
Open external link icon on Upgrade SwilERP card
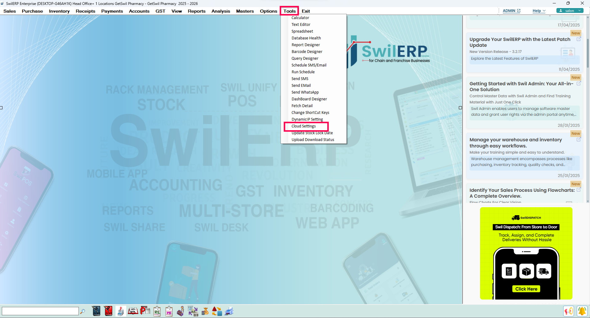579,39
